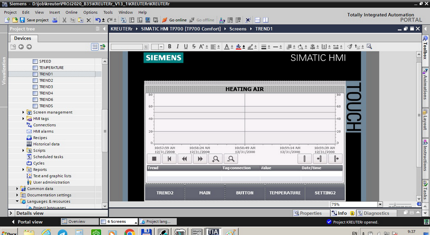Viewport: 430px width, 235px height.
Task: Select TREND4 screen in project tree
Action: tap(46, 93)
